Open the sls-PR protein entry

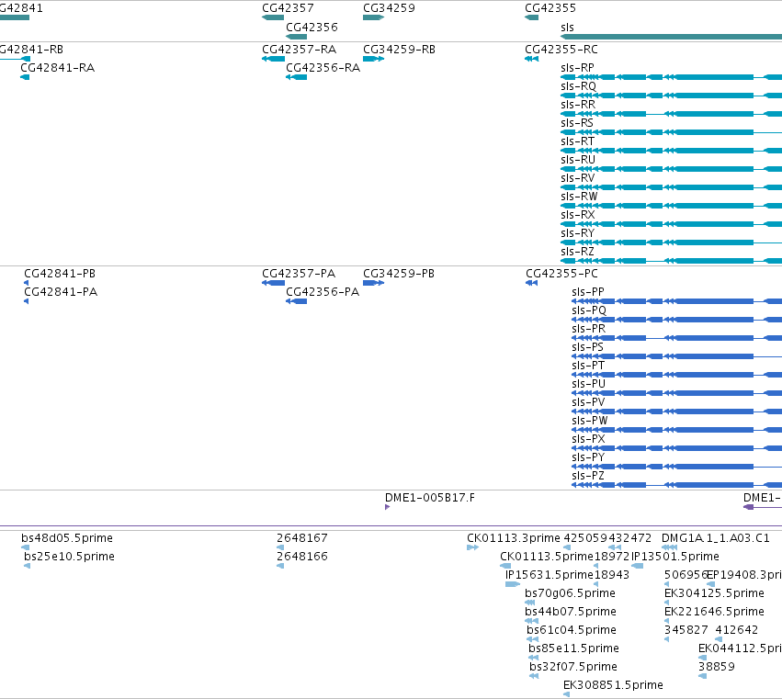pos(588,329)
